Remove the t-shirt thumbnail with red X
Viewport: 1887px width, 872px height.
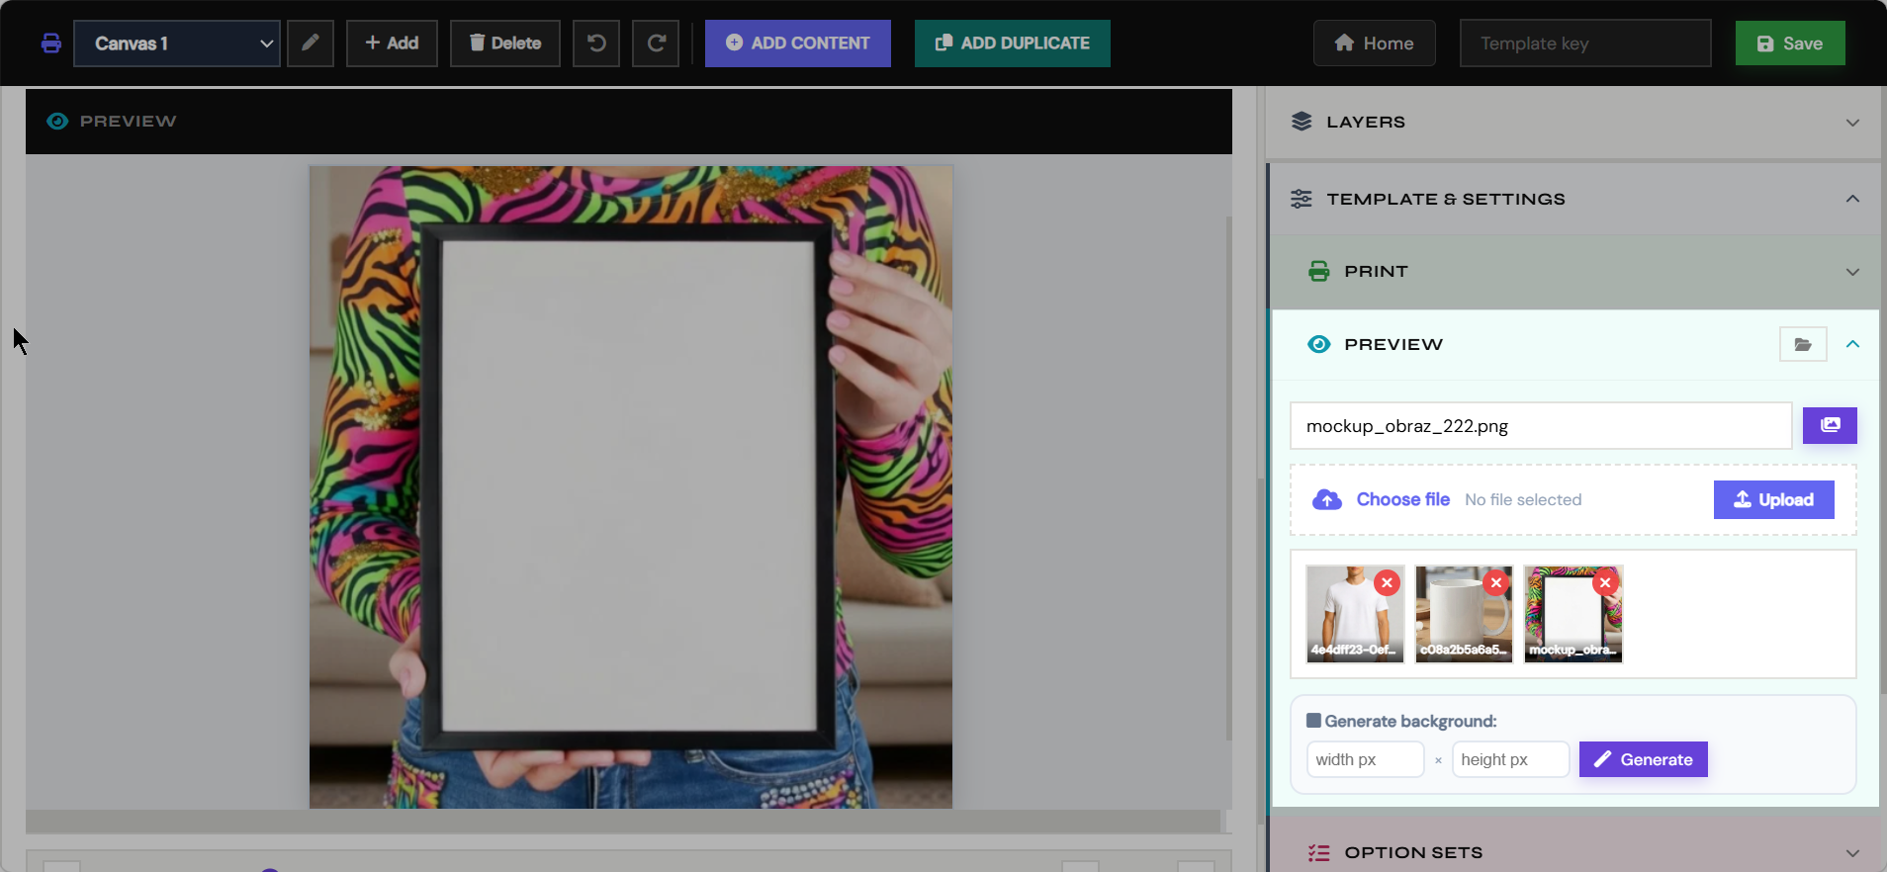(x=1388, y=582)
